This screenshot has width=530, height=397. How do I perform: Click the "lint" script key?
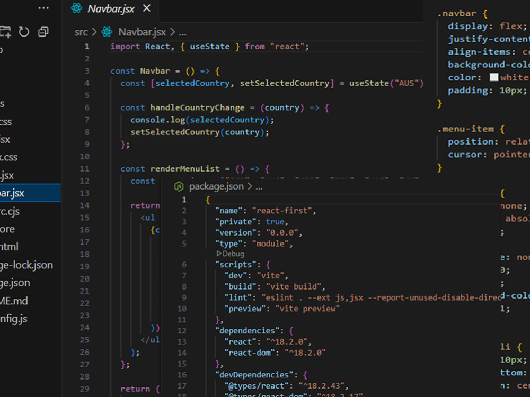click(238, 297)
